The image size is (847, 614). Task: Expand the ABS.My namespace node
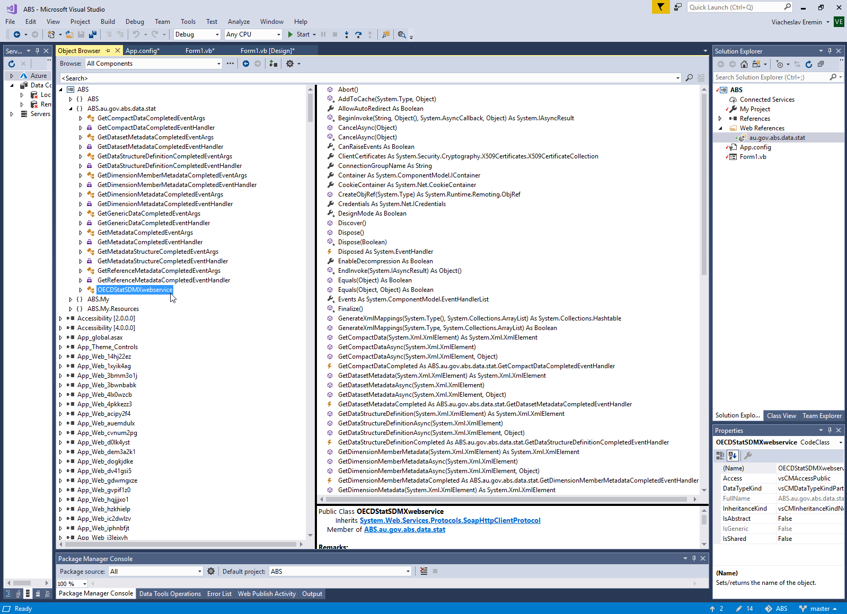tap(70, 299)
